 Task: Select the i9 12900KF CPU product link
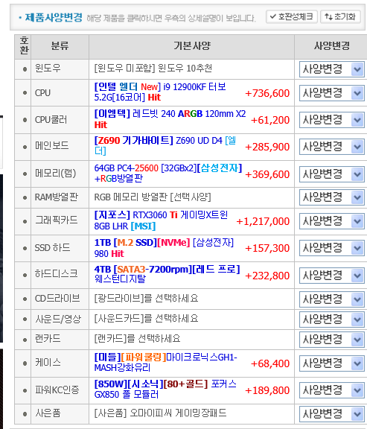(x=160, y=92)
